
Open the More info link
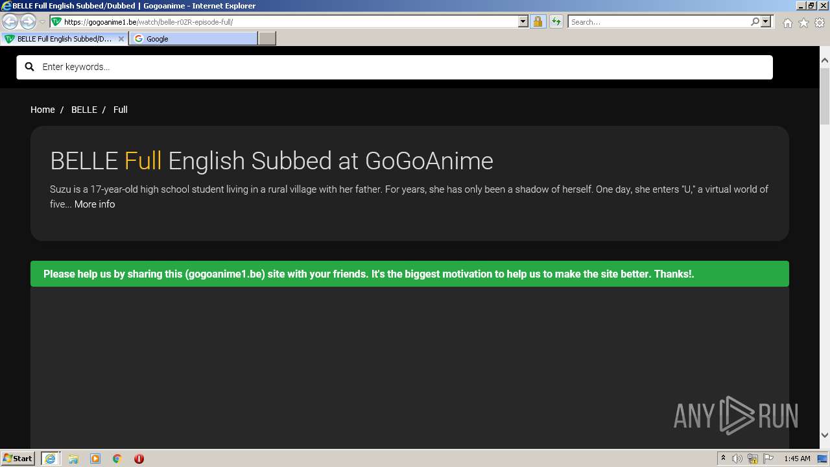pos(95,204)
